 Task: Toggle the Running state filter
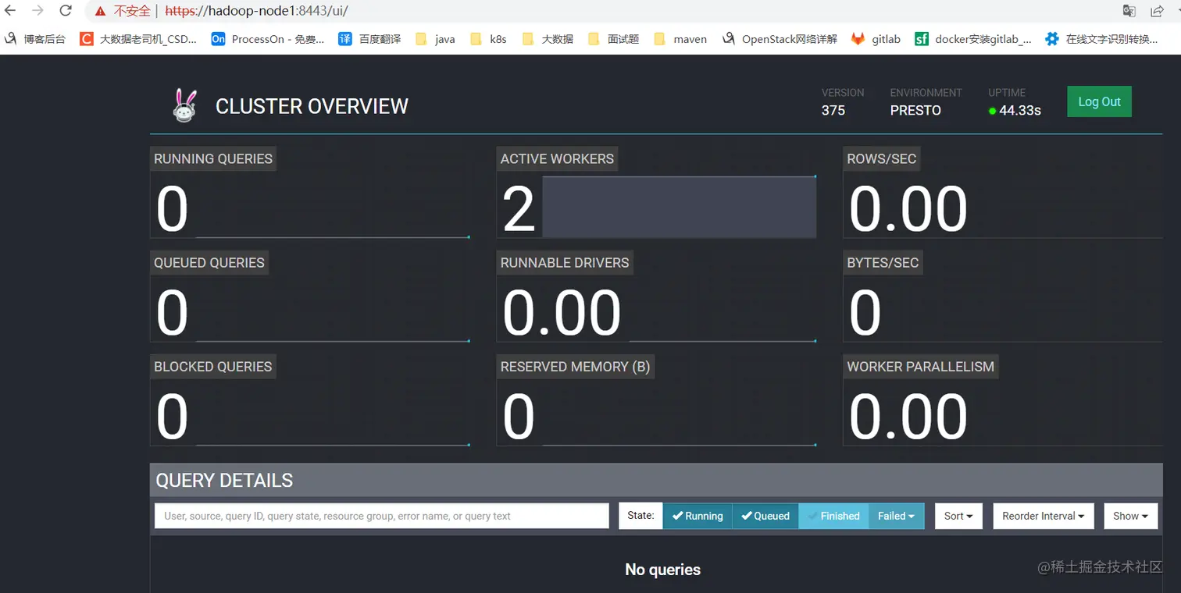pyautogui.click(x=698, y=516)
